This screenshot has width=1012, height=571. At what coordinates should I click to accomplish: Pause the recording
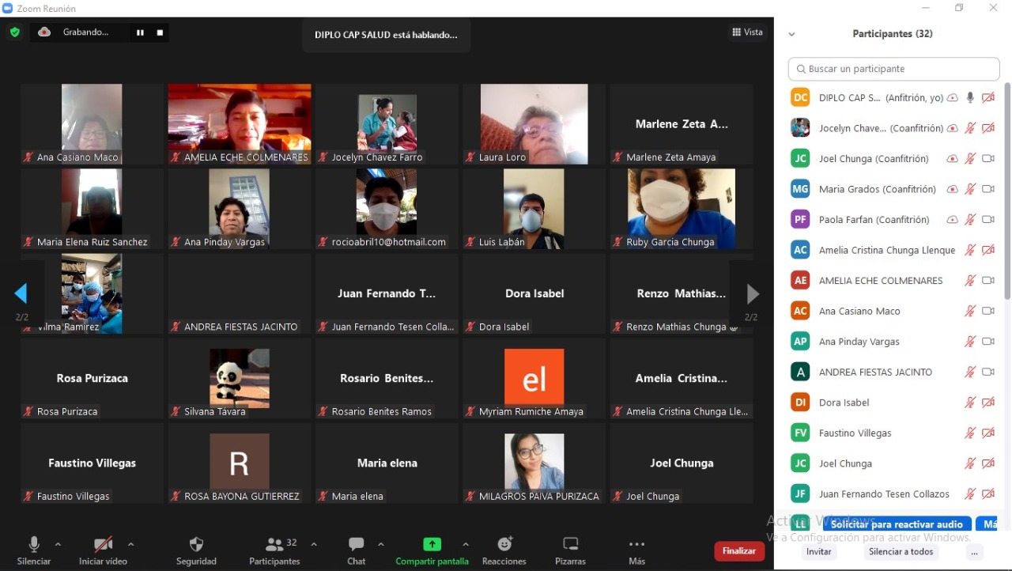140,32
